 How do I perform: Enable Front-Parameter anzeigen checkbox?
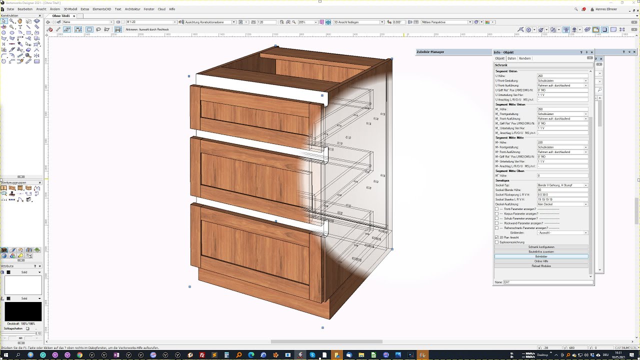(x=496, y=209)
